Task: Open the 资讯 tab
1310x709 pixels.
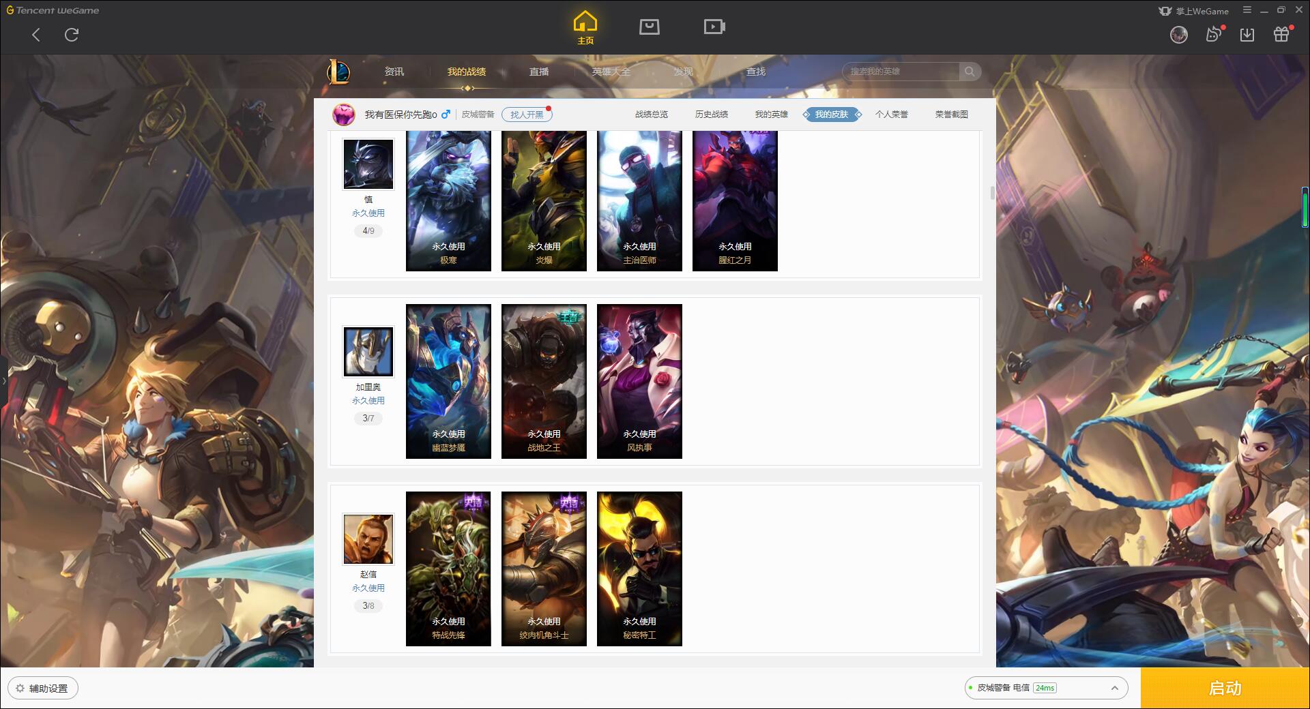Action: click(x=394, y=72)
